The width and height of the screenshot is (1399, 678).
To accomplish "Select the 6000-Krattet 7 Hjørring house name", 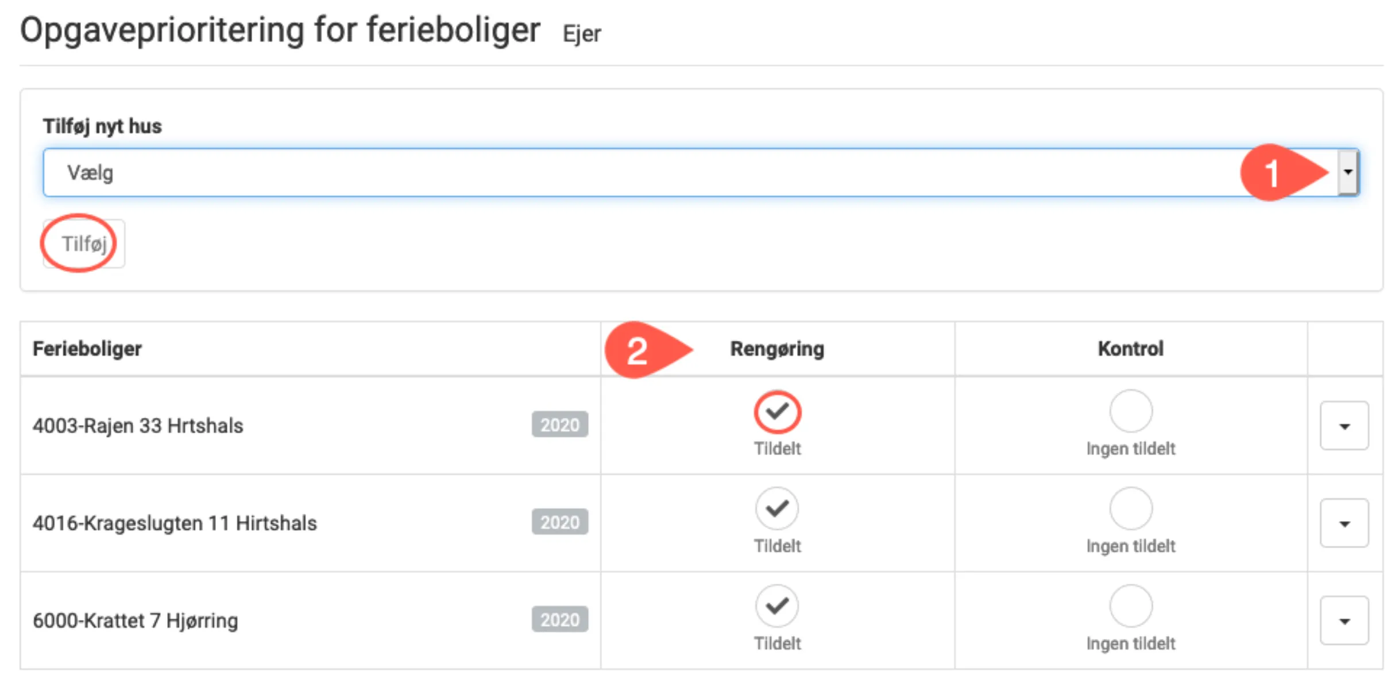I will pyautogui.click(x=135, y=621).
